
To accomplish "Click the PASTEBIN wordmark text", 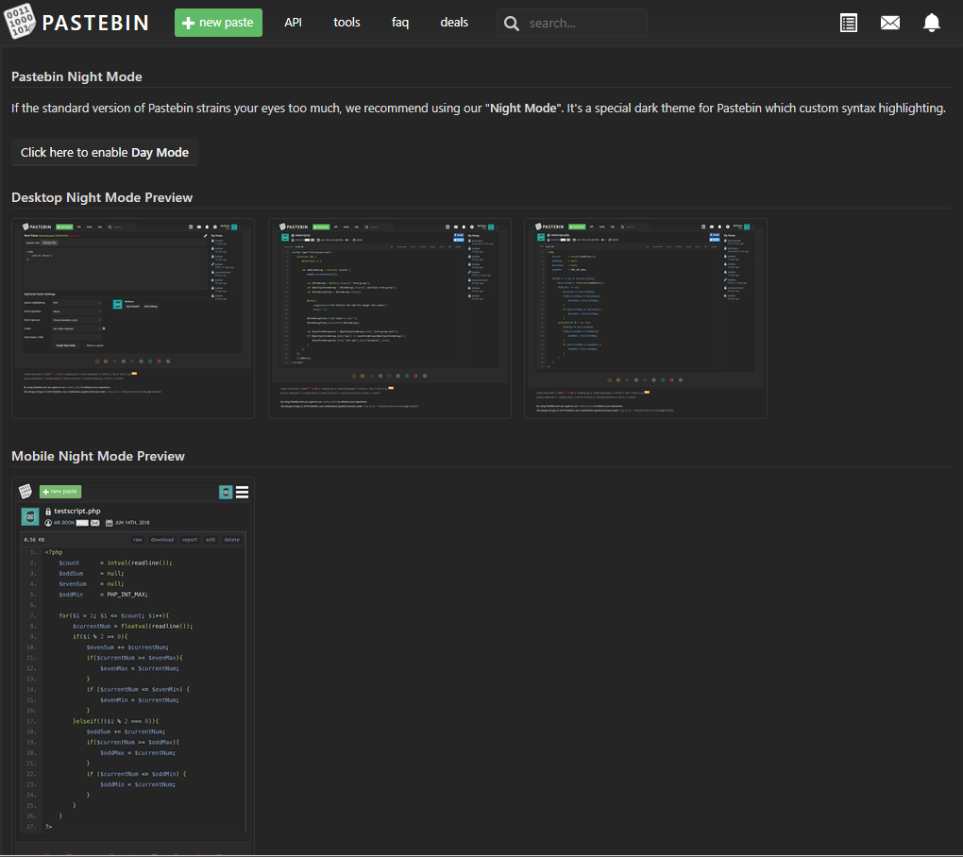I will (95, 23).
